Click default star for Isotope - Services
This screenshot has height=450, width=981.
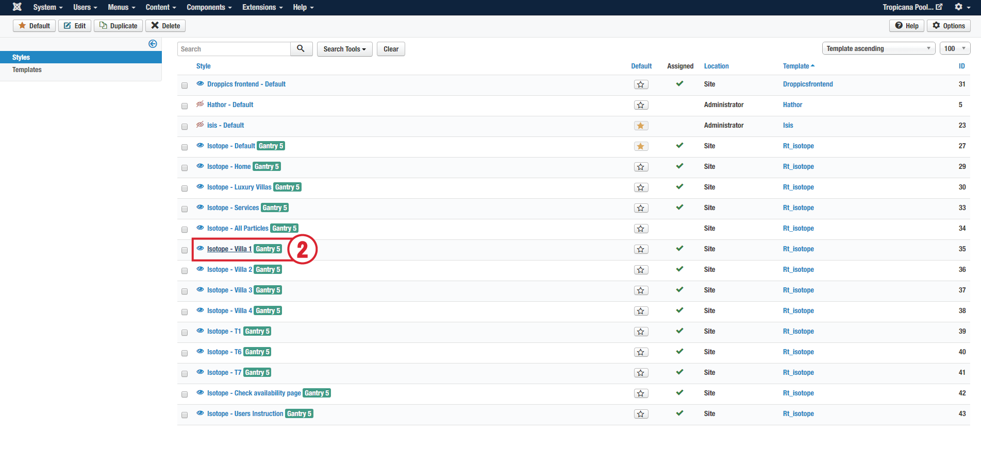pos(641,208)
